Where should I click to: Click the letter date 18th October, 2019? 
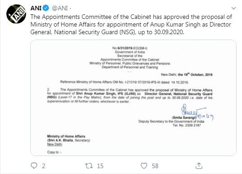[x=195, y=75]
